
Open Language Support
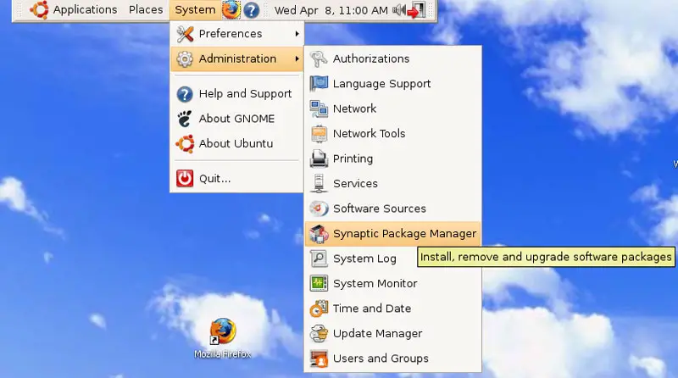[x=392, y=84]
